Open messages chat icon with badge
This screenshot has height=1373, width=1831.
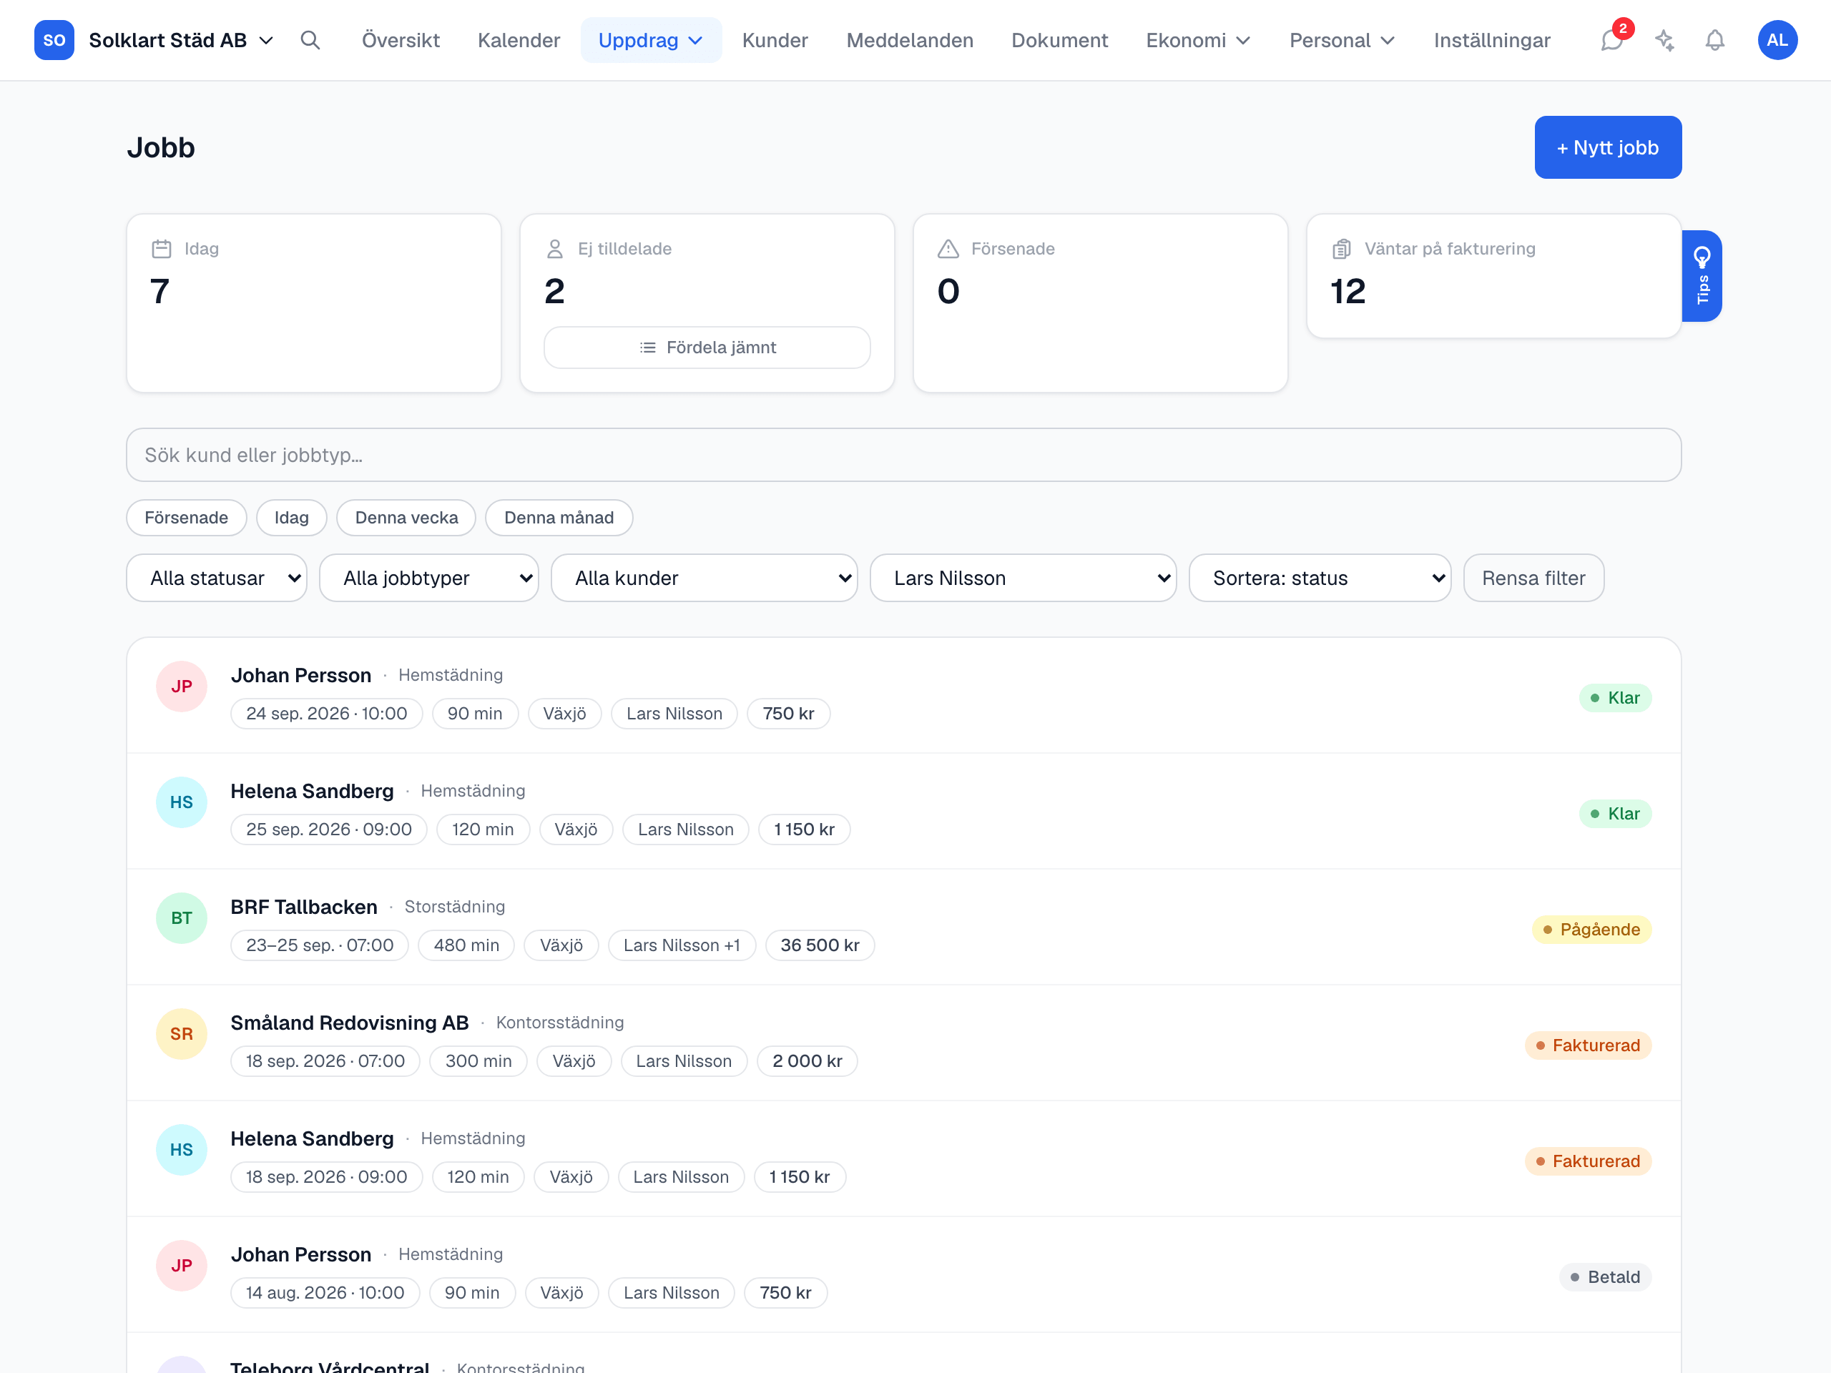(x=1612, y=40)
